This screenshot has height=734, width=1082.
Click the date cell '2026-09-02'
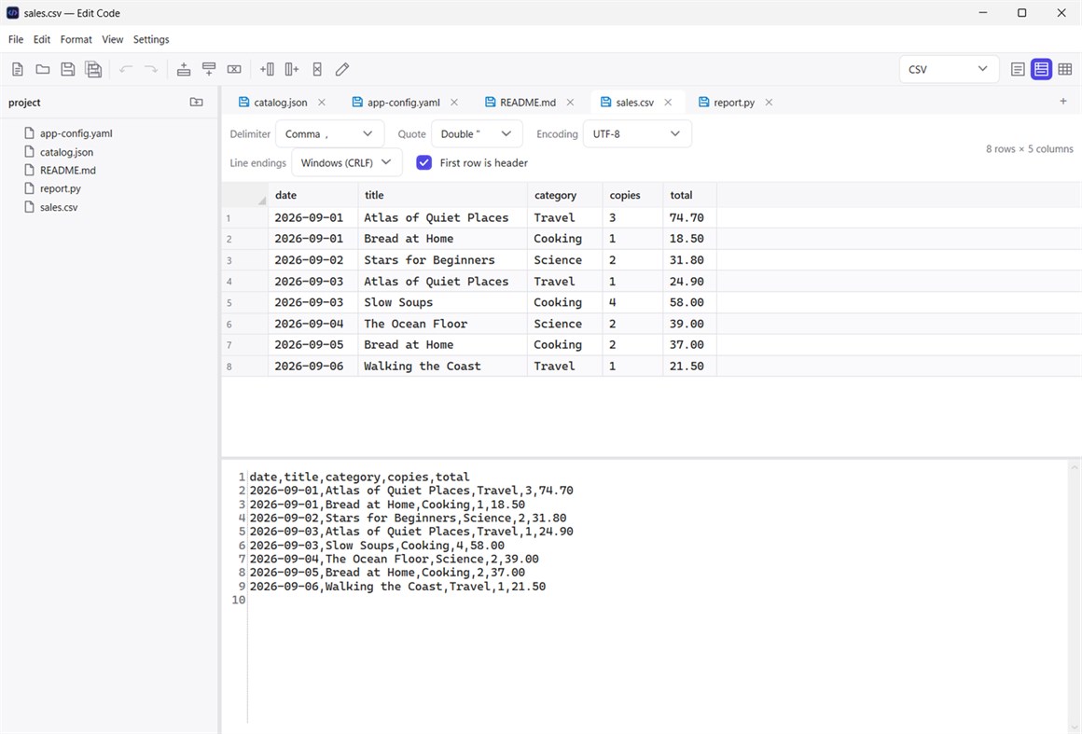pos(313,260)
